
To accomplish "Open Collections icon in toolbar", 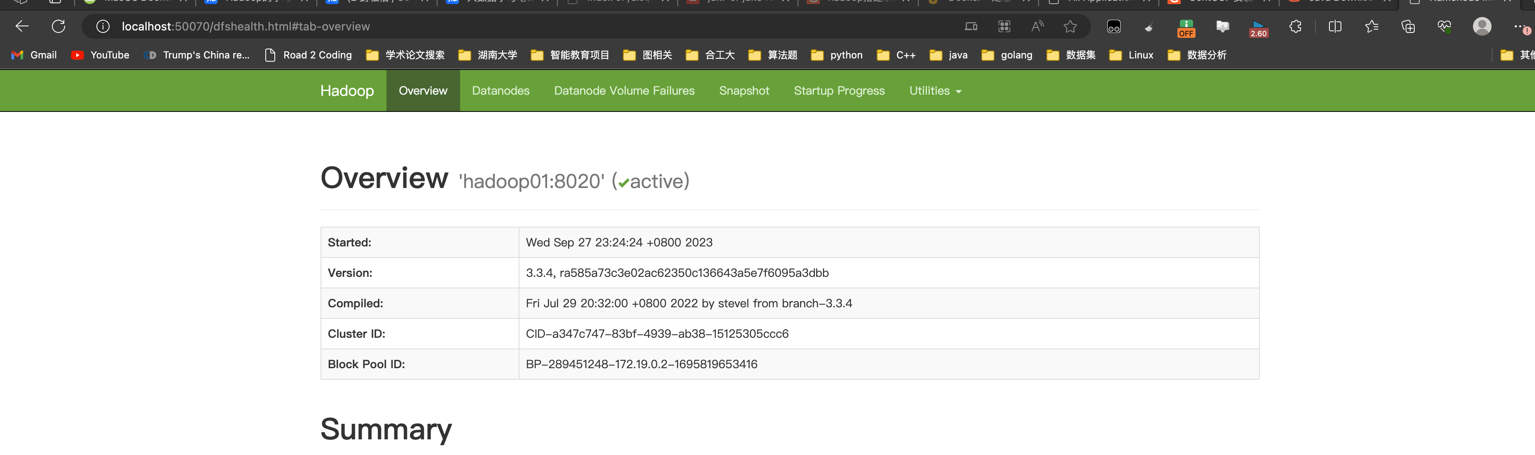I will [x=1408, y=26].
